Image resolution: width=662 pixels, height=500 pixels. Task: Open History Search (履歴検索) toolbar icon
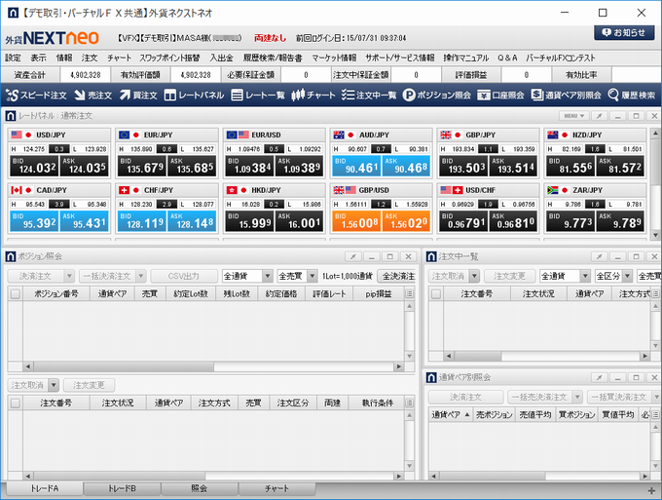click(x=632, y=96)
